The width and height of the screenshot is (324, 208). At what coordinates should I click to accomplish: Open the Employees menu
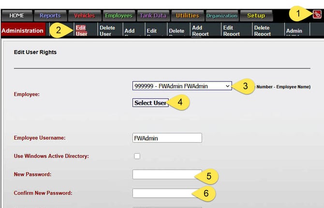118,16
